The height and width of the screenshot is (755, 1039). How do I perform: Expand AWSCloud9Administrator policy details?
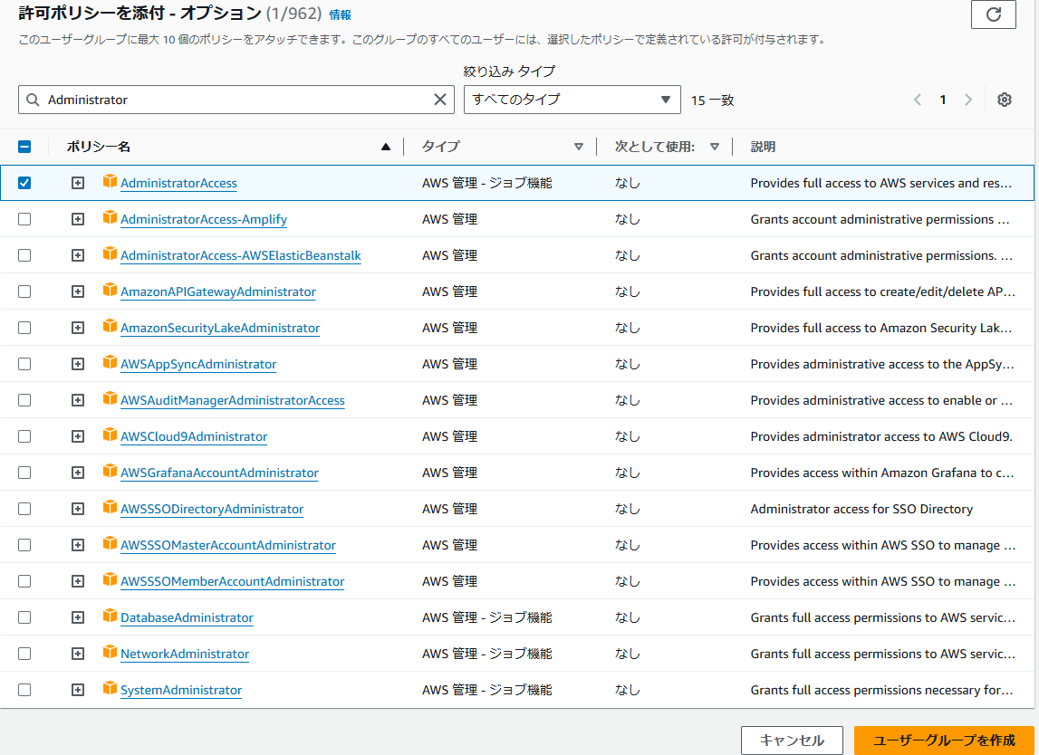tap(78, 436)
